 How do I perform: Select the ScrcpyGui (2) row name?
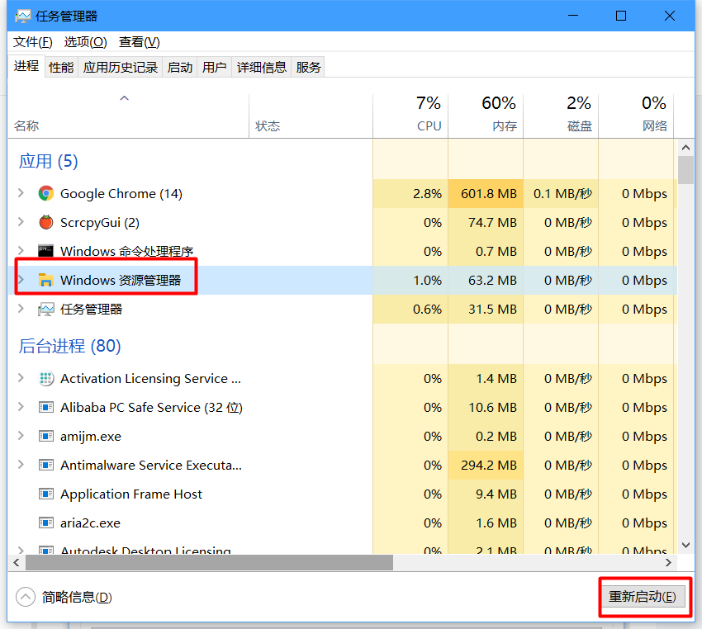(x=100, y=222)
